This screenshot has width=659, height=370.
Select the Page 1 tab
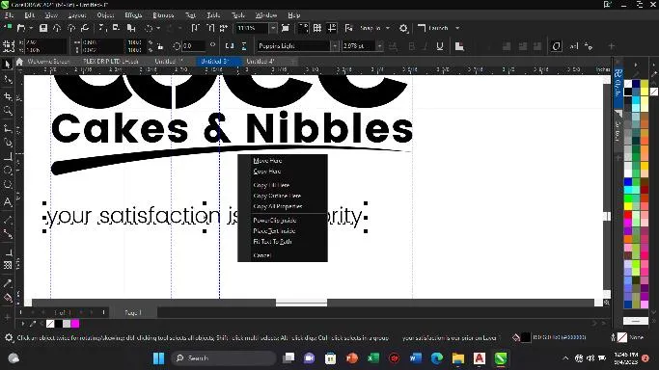click(133, 312)
